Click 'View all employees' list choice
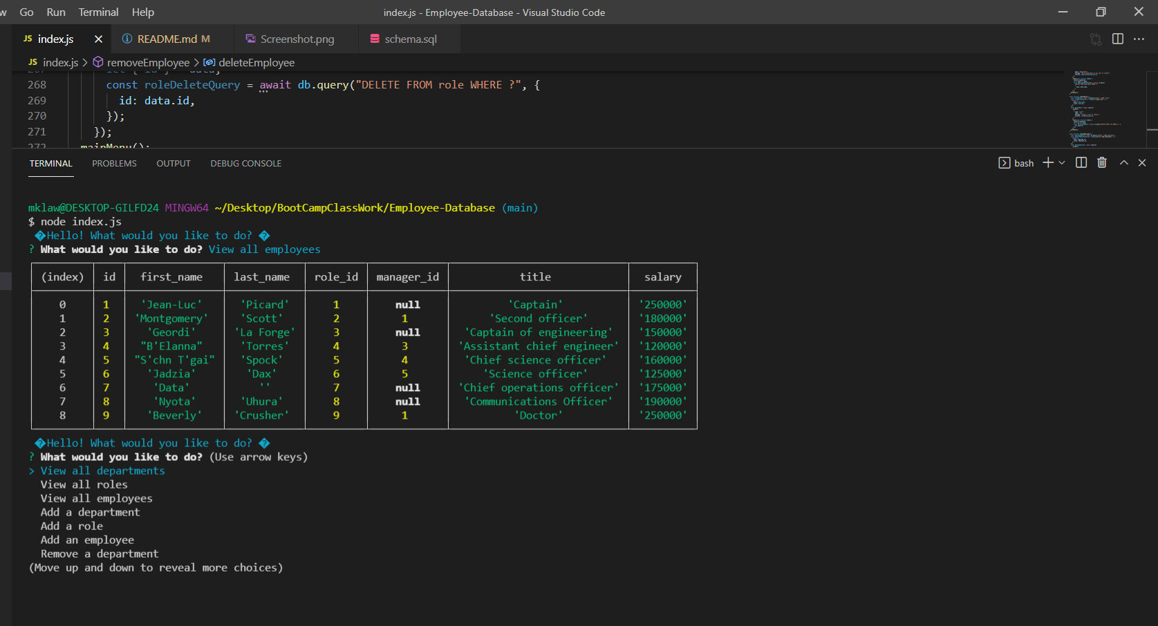Image resolution: width=1158 pixels, height=626 pixels. tap(96, 498)
